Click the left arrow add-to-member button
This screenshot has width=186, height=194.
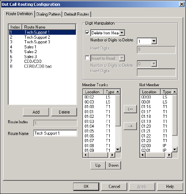pyautogui.click(x=130, y=109)
